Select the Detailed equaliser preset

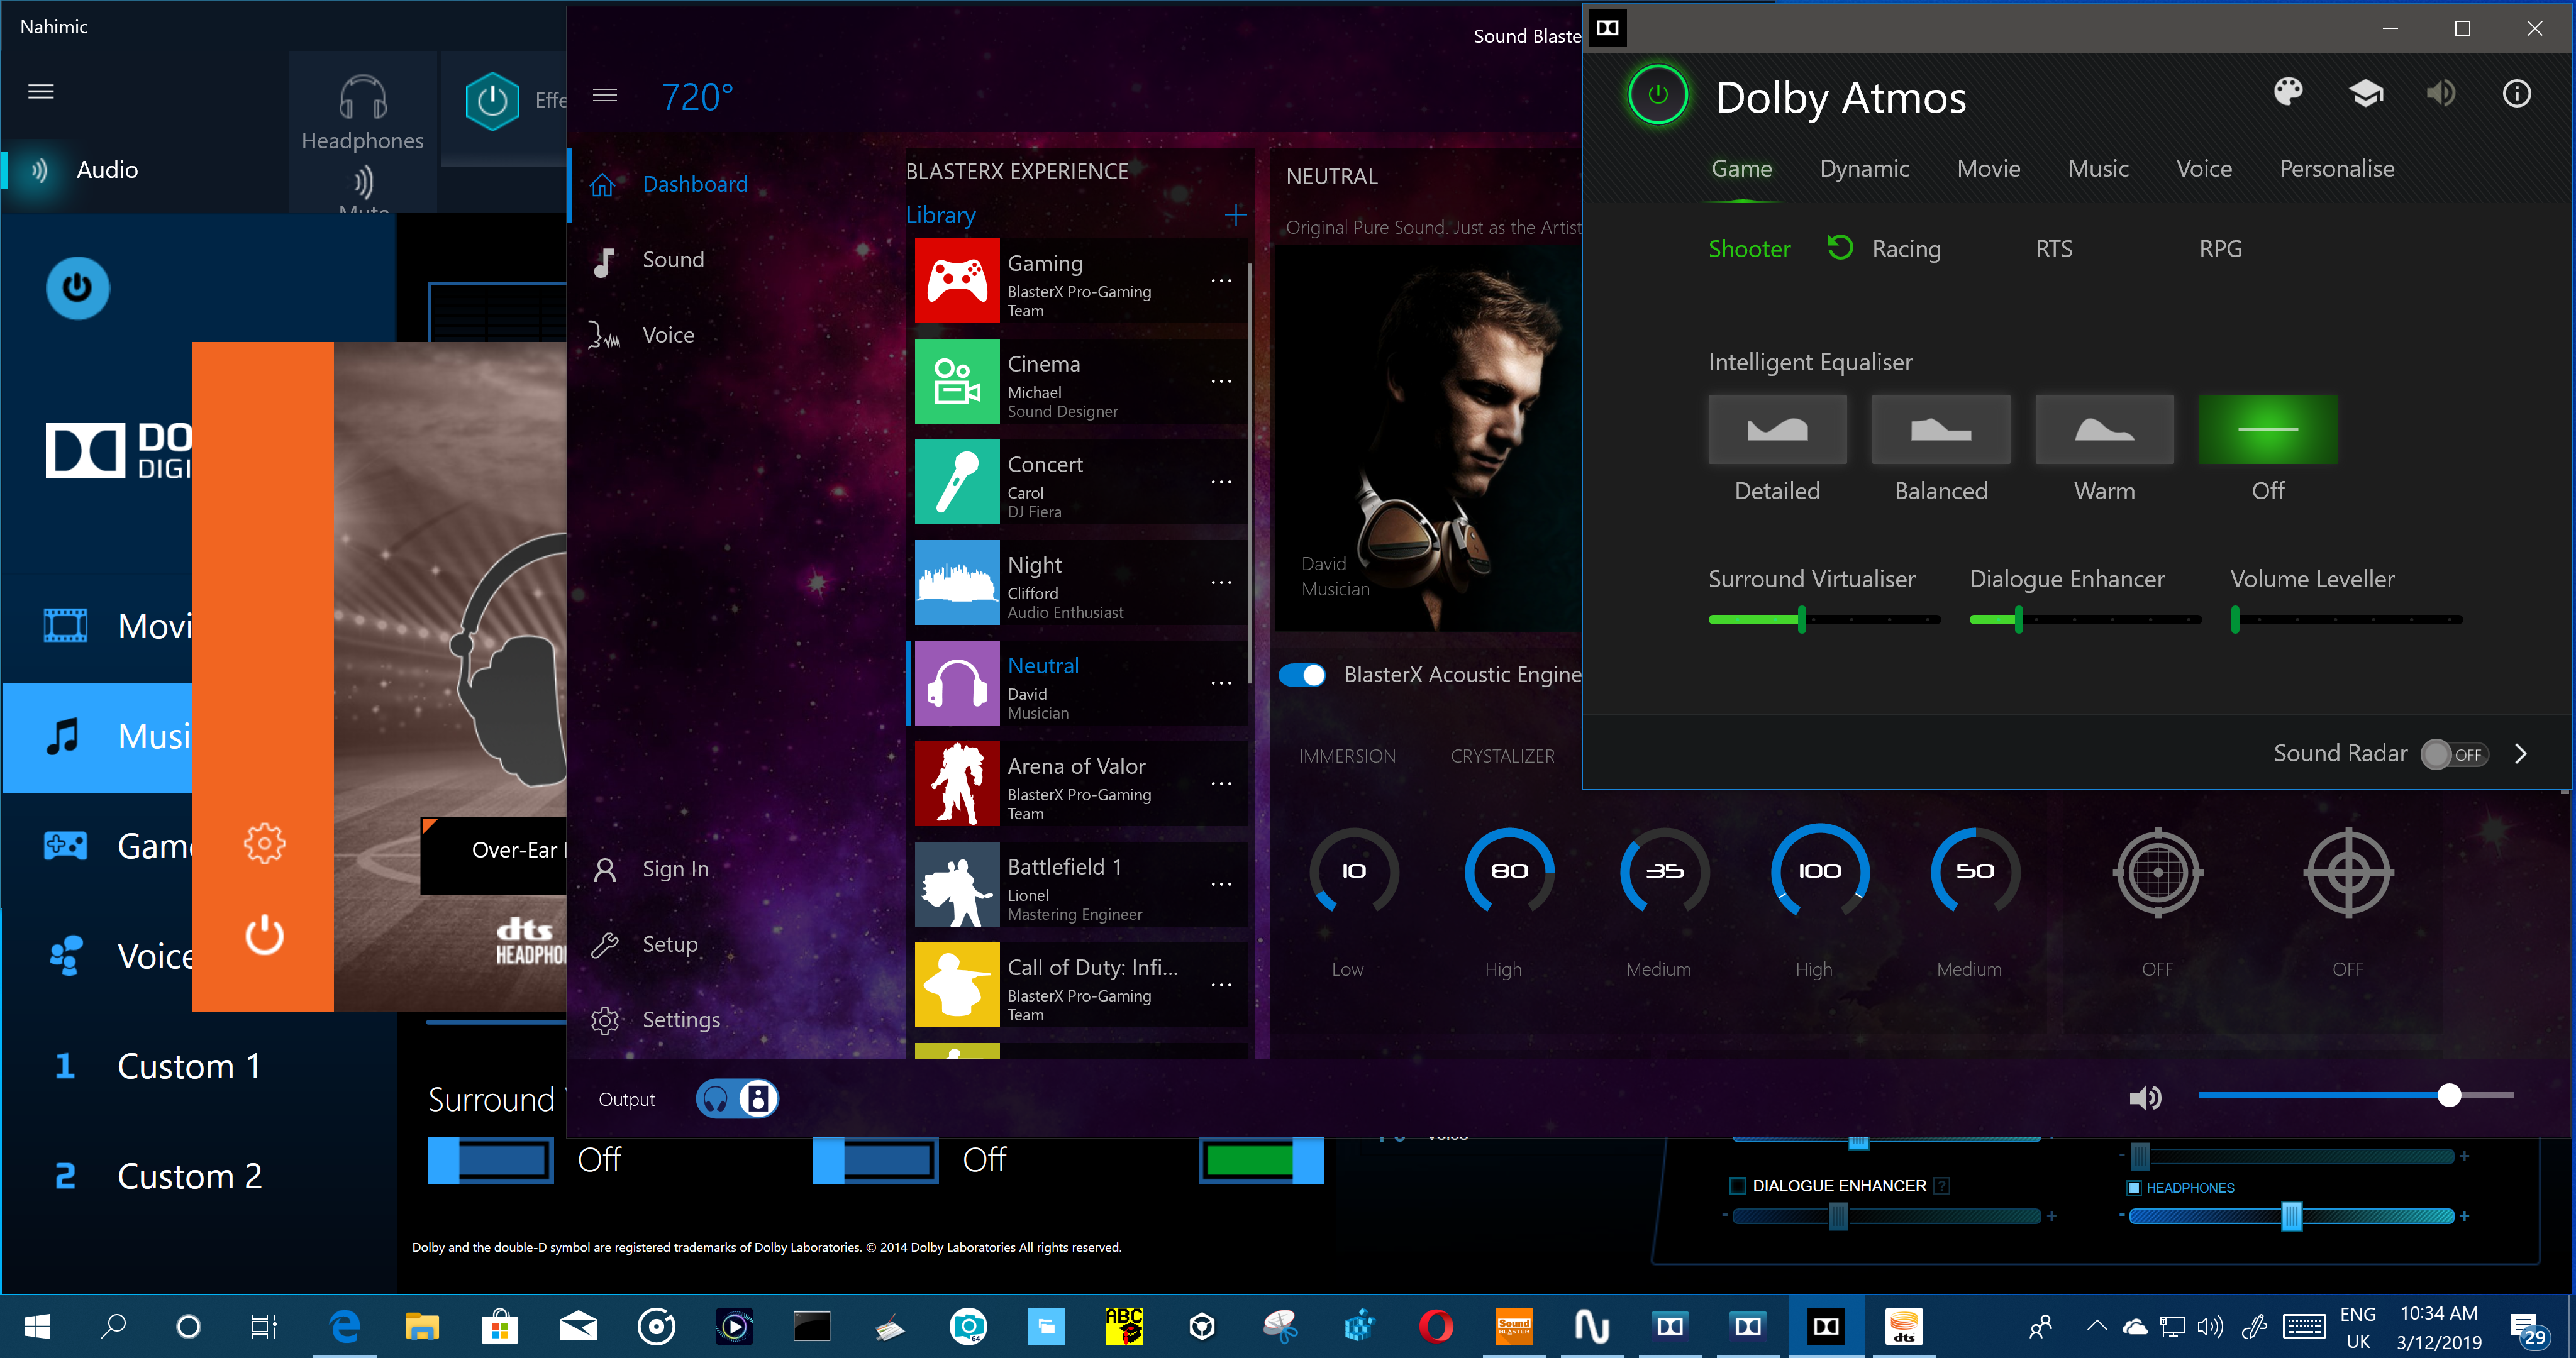click(x=1777, y=429)
